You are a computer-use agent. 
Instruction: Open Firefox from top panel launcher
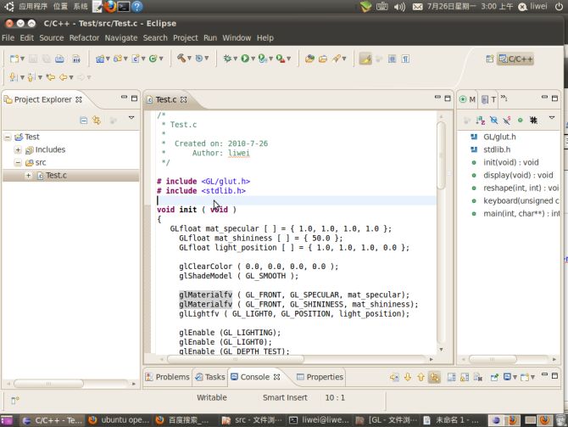109,7
